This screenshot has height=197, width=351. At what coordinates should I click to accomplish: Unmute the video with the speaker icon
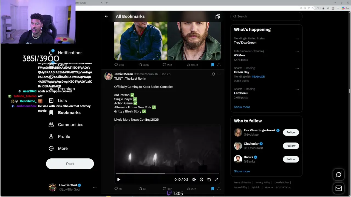coord(194,179)
